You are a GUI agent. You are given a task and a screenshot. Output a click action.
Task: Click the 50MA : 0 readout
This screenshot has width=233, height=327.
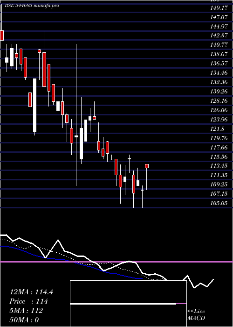pyautogui.click(x=24, y=320)
